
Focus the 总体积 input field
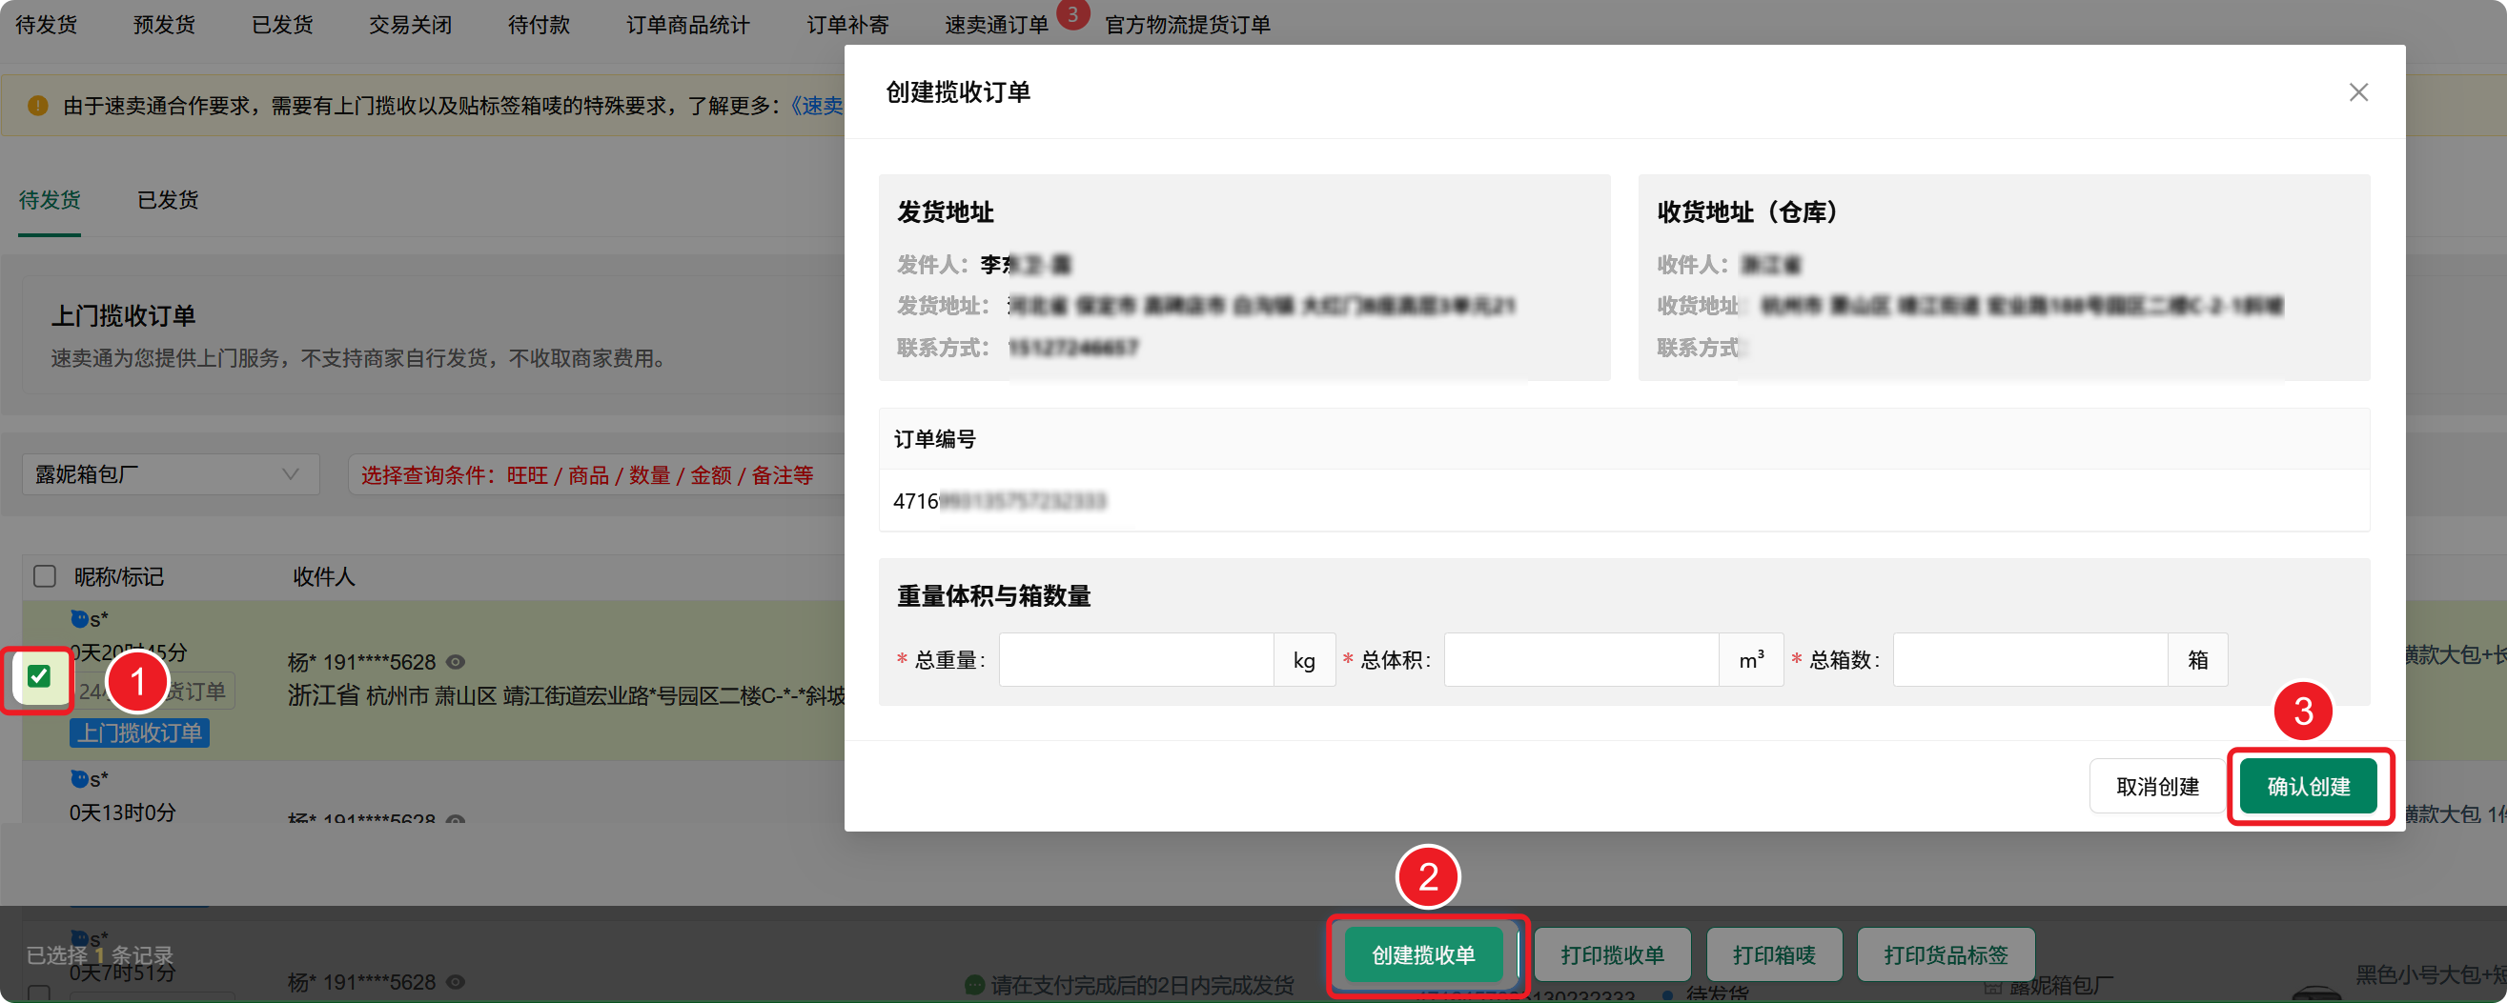click(1581, 659)
